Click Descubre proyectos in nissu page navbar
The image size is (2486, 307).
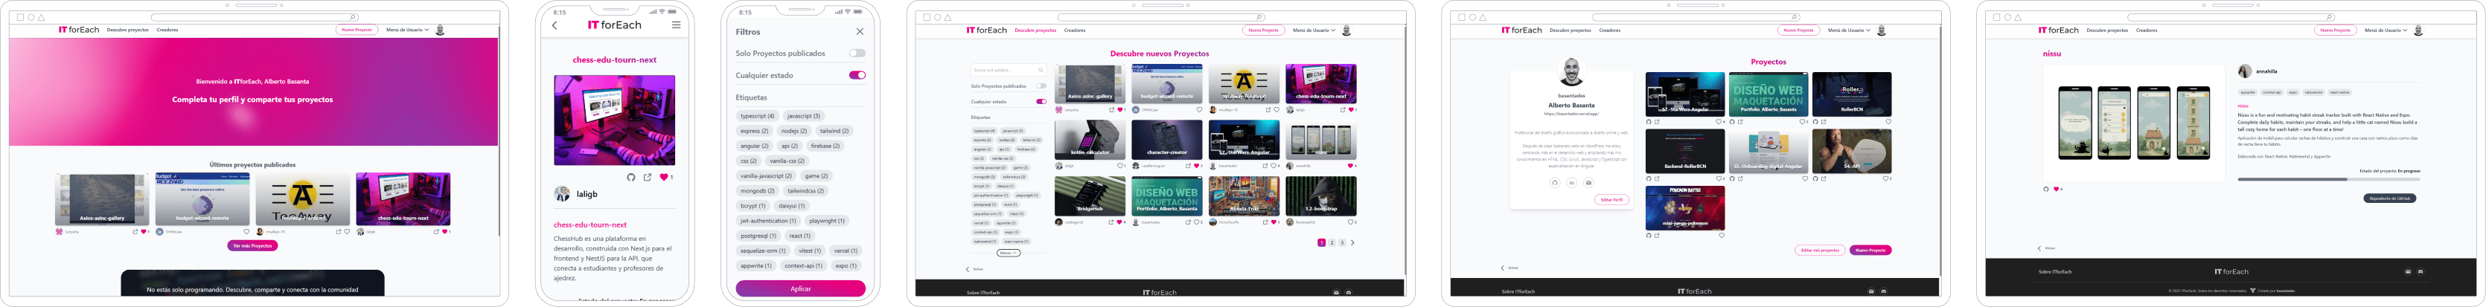(x=2108, y=30)
